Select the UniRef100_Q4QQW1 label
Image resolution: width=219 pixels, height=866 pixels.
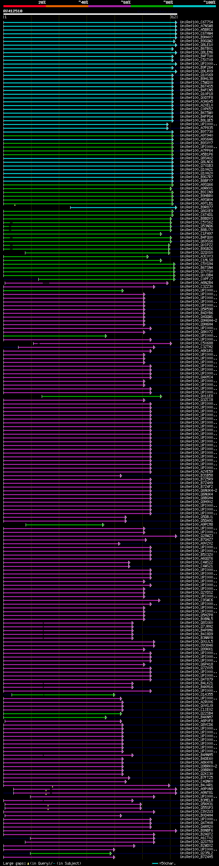click(196, 317)
